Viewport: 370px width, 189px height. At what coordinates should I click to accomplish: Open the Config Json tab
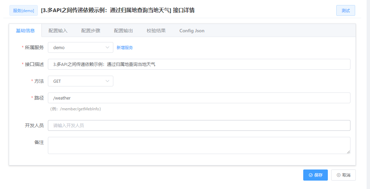(192, 31)
